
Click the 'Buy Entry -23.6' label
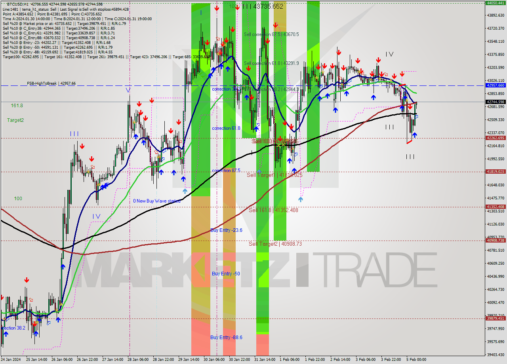tap(226, 230)
